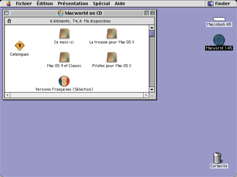Collapse the Macworld on CD window
The width and height of the screenshot is (237, 177).
153,13
